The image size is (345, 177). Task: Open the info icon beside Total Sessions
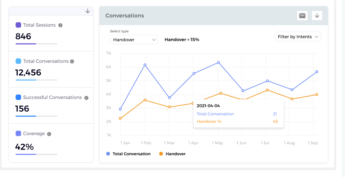coord(60,25)
